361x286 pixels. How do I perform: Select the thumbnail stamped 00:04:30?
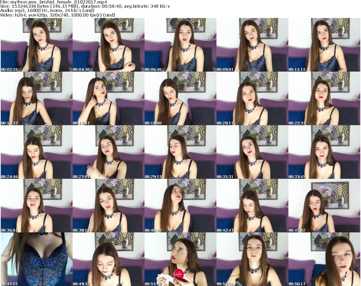point(109,45)
